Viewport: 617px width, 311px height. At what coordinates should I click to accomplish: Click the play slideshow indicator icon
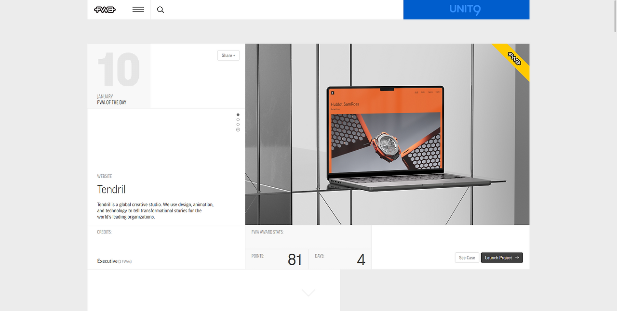[x=238, y=130]
